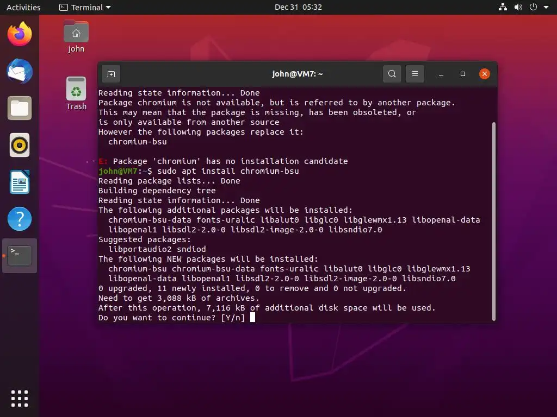Click the '0 upgraded, 11 newly installed' line

[x=252, y=288]
